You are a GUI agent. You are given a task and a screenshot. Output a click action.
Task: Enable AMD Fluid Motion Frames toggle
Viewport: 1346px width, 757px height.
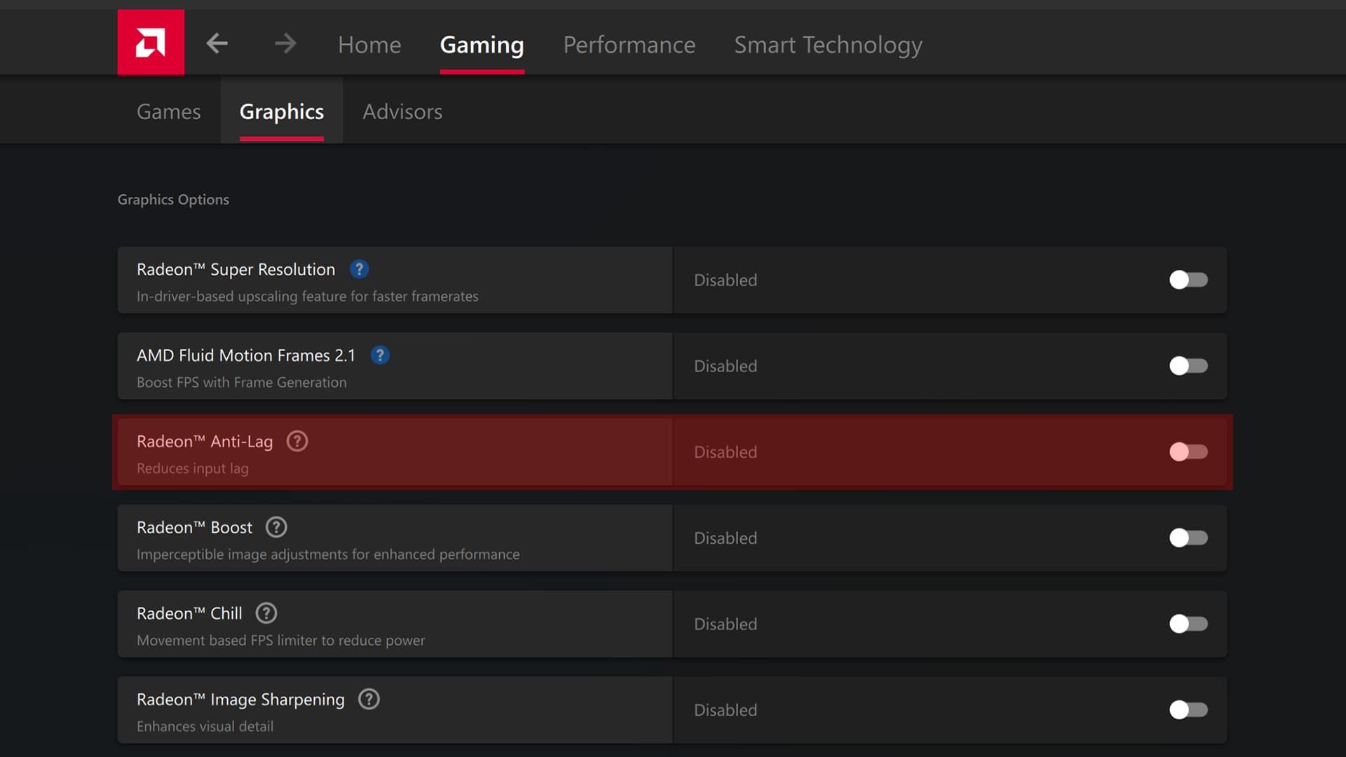pos(1188,366)
